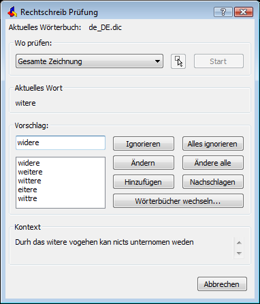Click the dropdown arrow of Wo prüfen
The image size is (260, 304).
coord(157,61)
